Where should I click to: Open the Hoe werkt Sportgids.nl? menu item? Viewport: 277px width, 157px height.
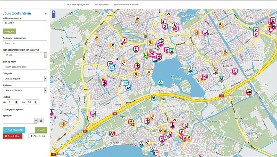pos(78,5)
